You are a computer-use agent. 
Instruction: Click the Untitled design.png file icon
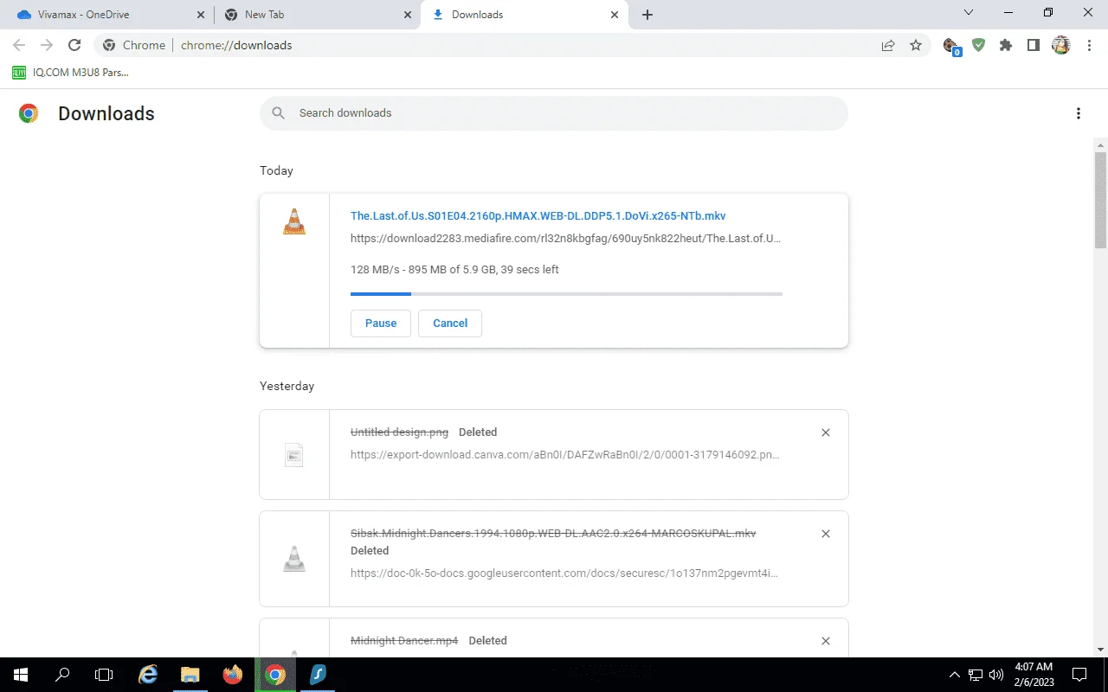point(294,454)
